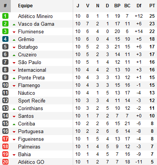Click the BP goals-for column header
The image size is (157, 165).
[117, 6]
